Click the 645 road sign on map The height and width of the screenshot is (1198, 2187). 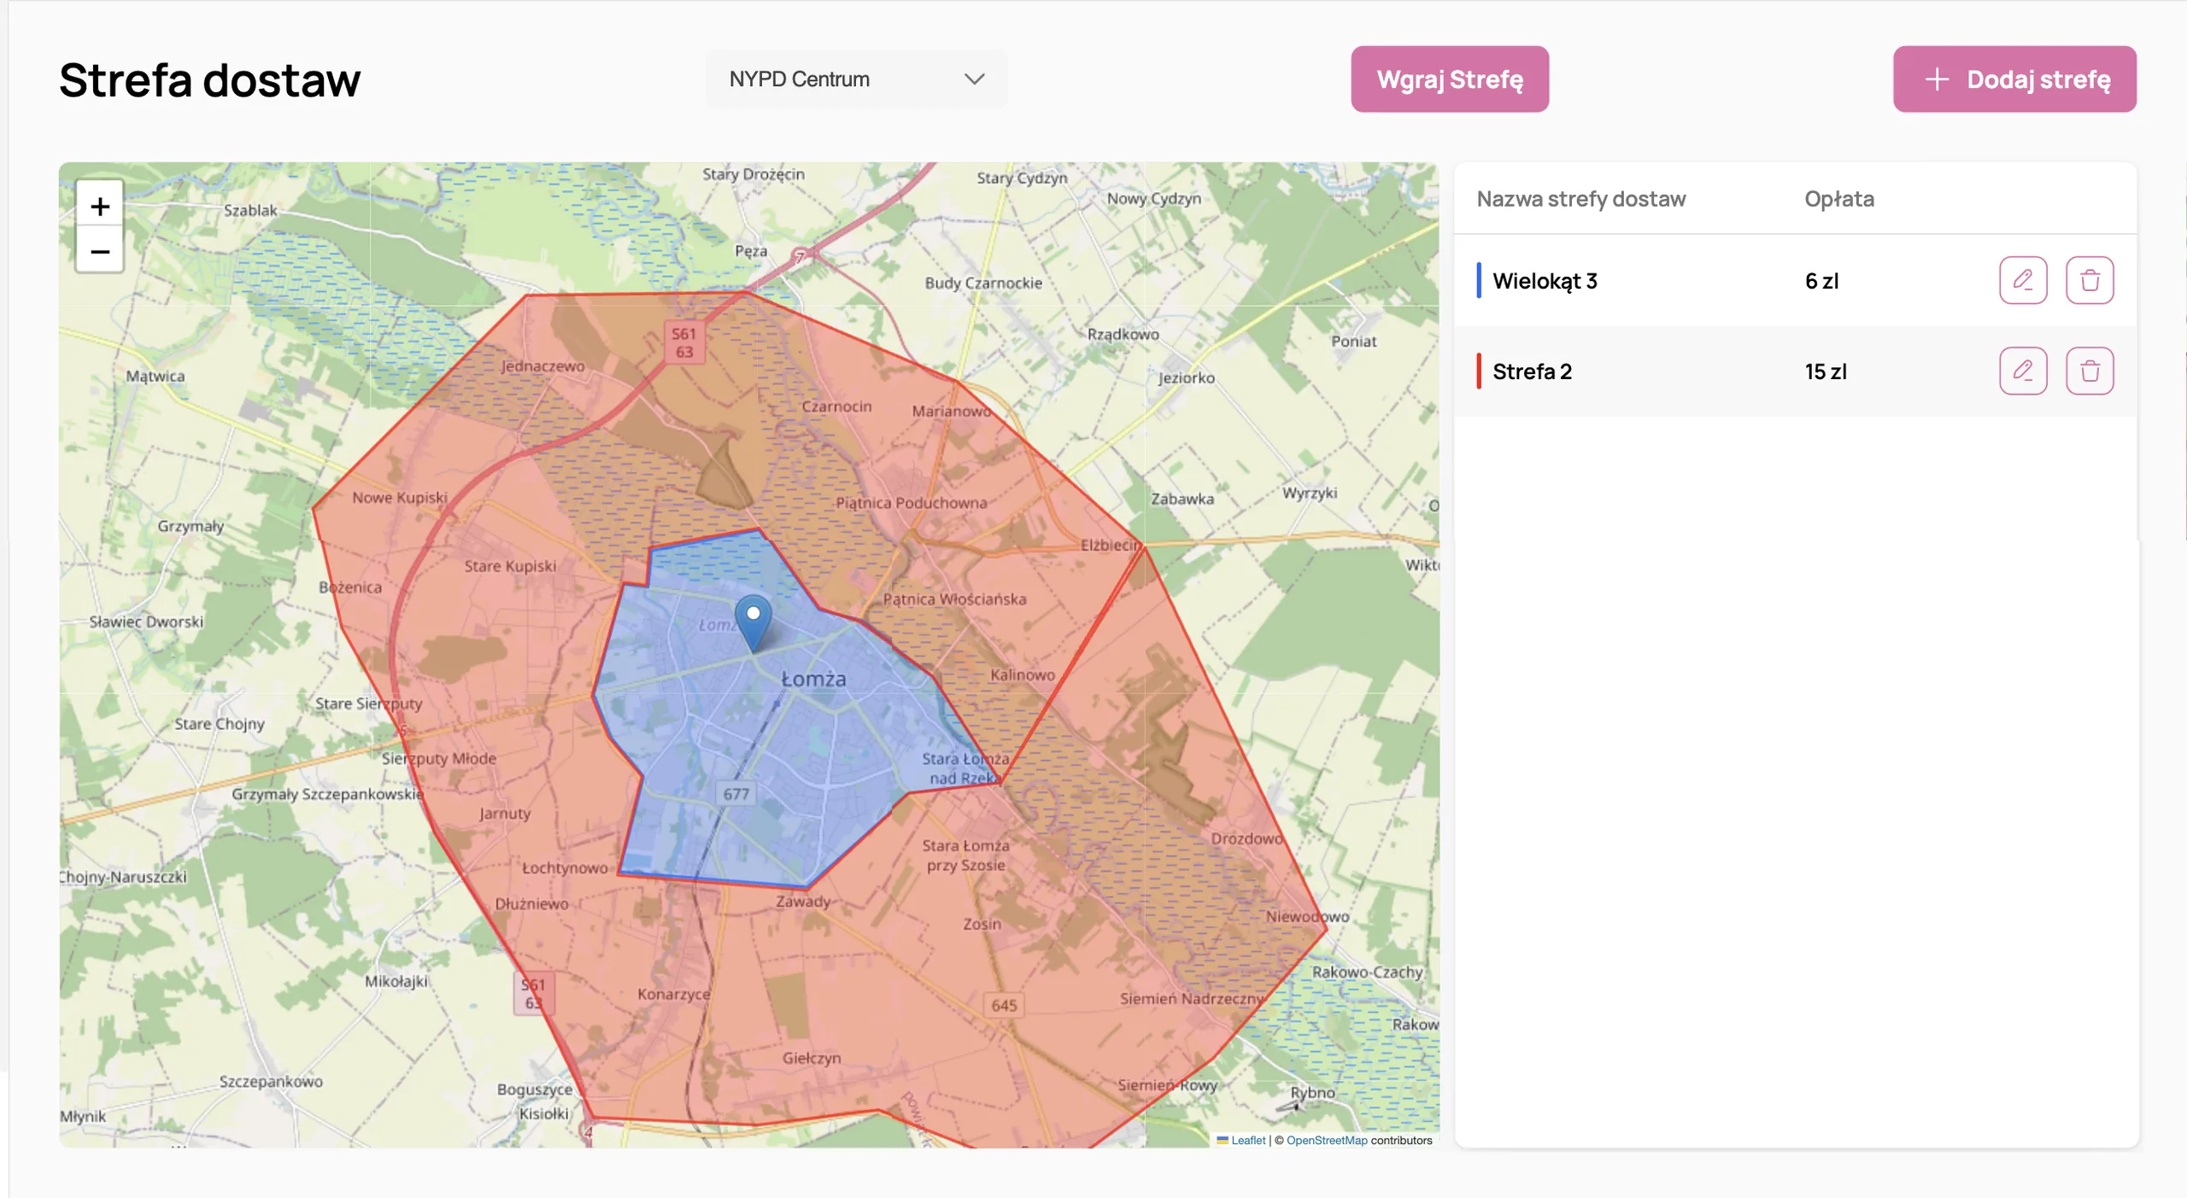[1004, 1005]
